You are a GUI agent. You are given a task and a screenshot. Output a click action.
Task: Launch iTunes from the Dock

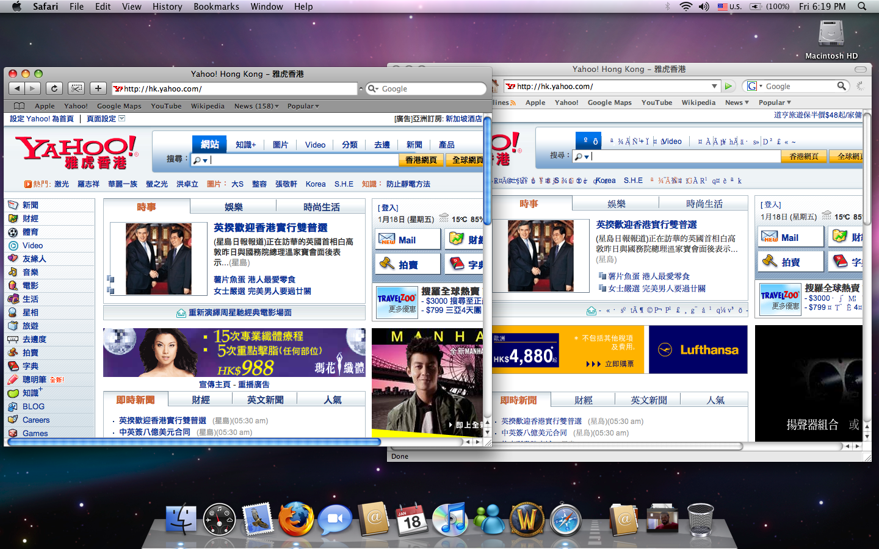tap(450, 519)
